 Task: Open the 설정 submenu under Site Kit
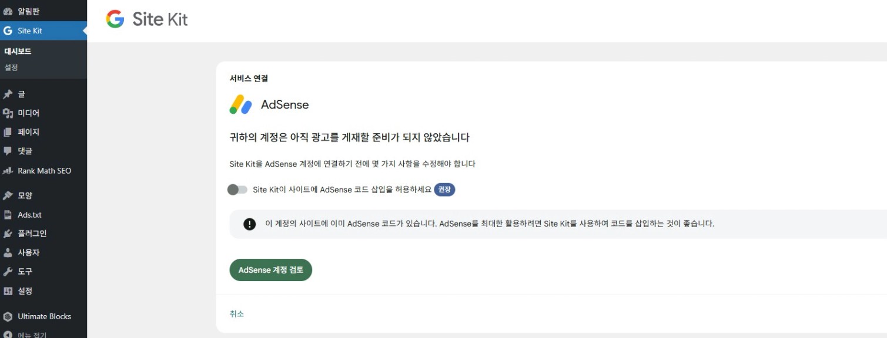tap(11, 67)
